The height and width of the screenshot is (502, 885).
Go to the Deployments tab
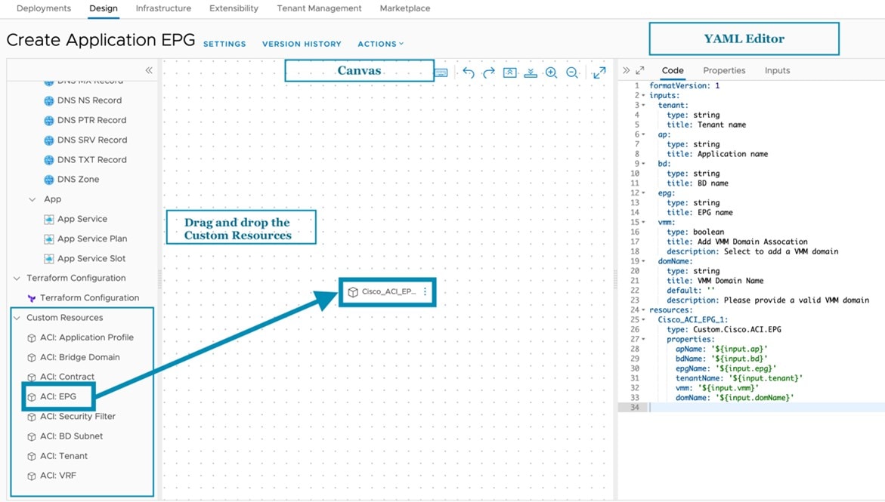point(44,8)
